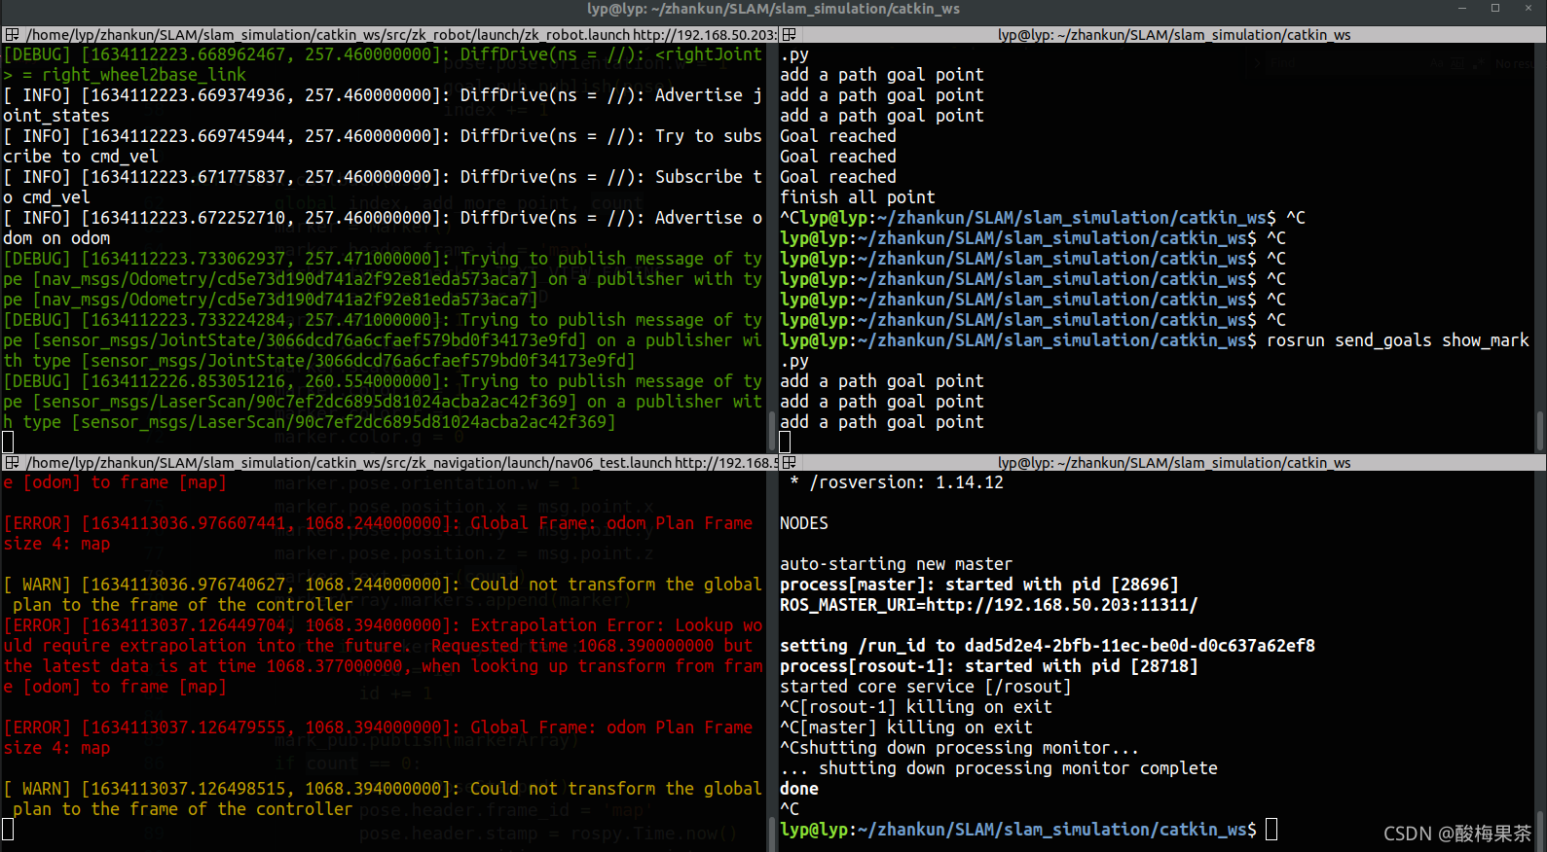Click the ERROR line with timestamp 1634113037.126479555

(x=378, y=737)
